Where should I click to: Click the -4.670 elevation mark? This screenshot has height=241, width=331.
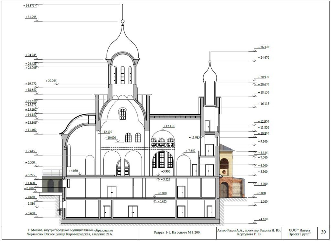click(263, 219)
